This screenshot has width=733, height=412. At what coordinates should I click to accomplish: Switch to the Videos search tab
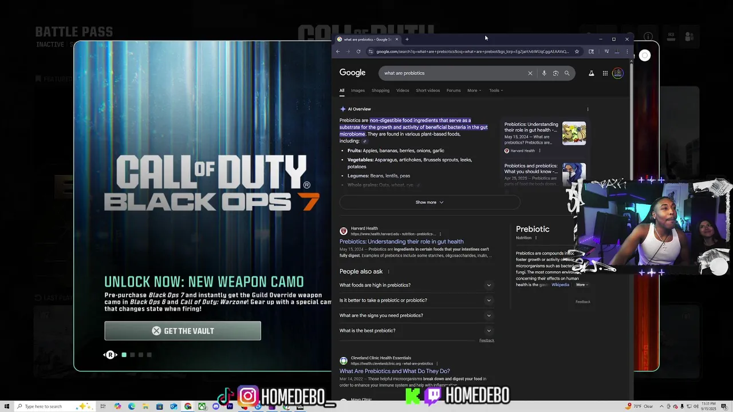click(x=403, y=90)
